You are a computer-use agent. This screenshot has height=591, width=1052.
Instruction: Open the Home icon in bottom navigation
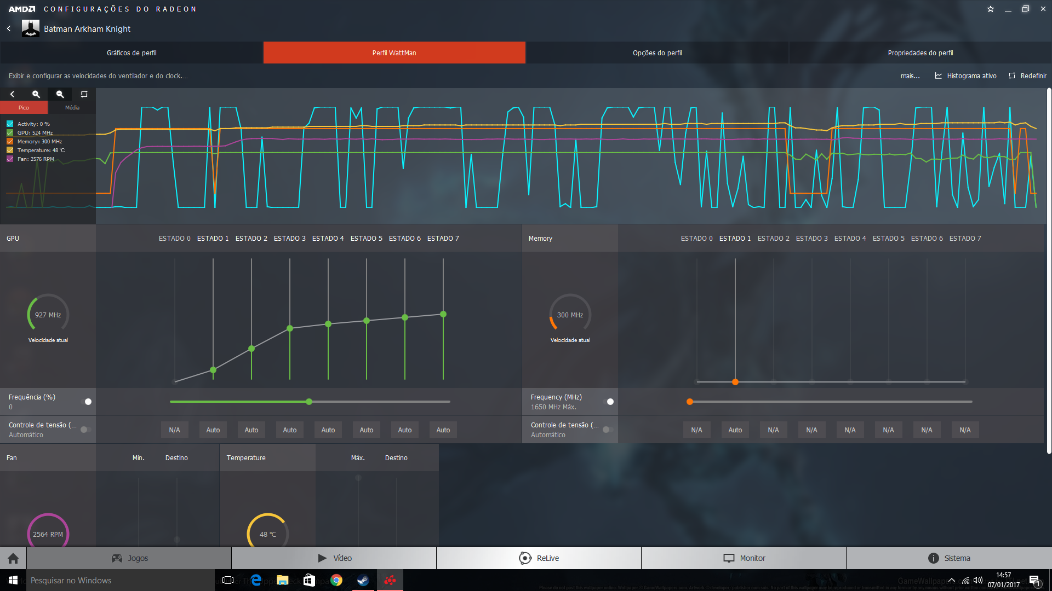click(x=13, y=558)
